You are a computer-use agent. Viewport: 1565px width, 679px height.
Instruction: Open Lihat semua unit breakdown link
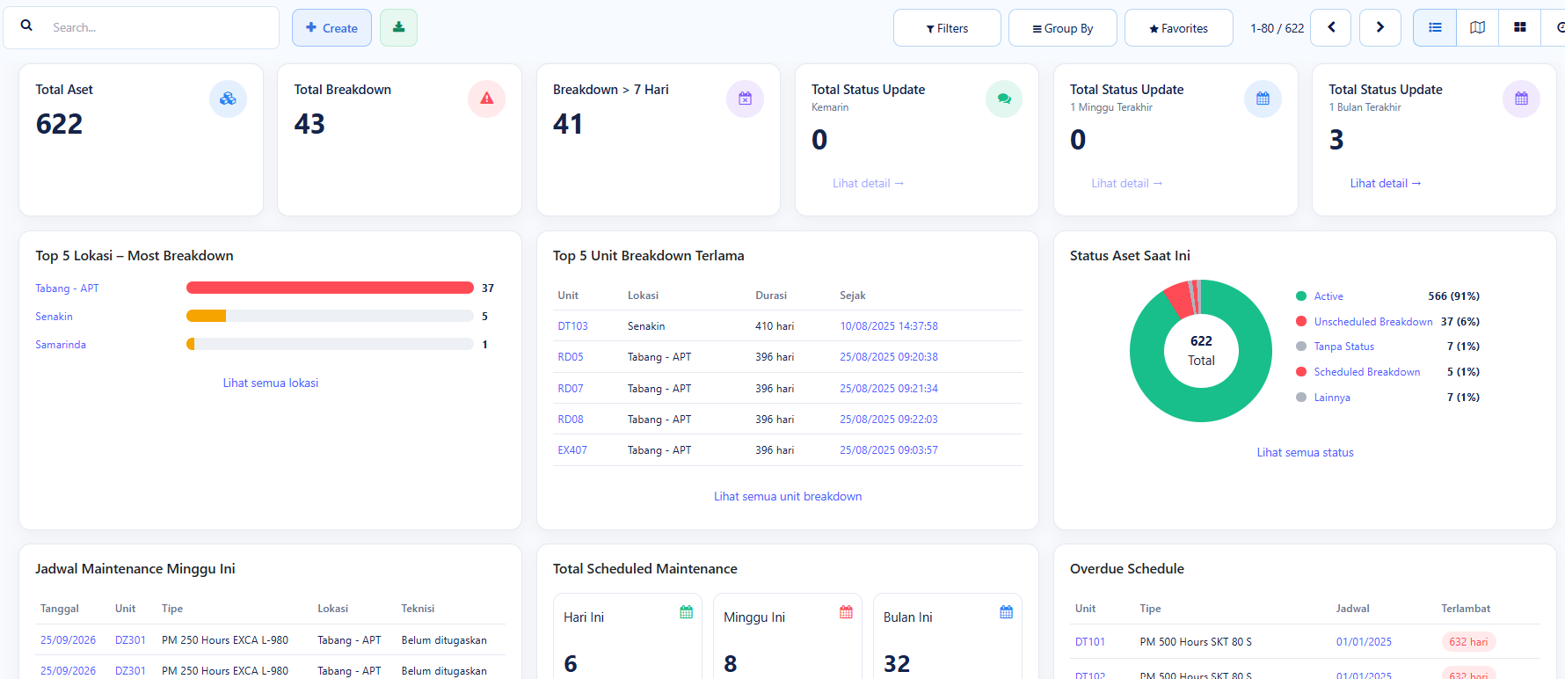[788, 496]
